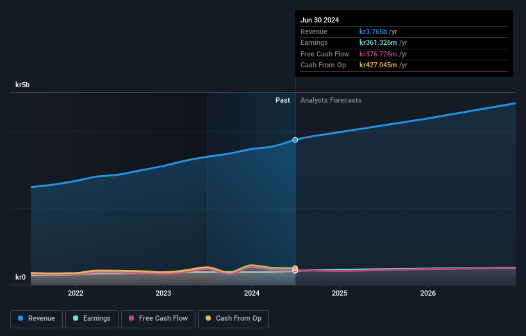The width and height of the screenshot is (526, 336).
Task: Click the kr5b y-axis label
Action: (x=22, y=85)
